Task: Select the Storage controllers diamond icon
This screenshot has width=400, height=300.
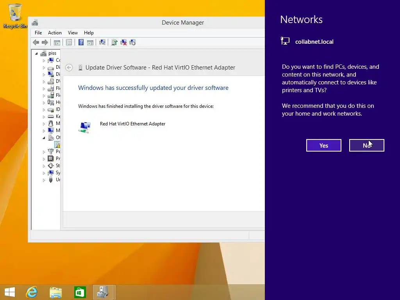Action: [x=51, y=166]
